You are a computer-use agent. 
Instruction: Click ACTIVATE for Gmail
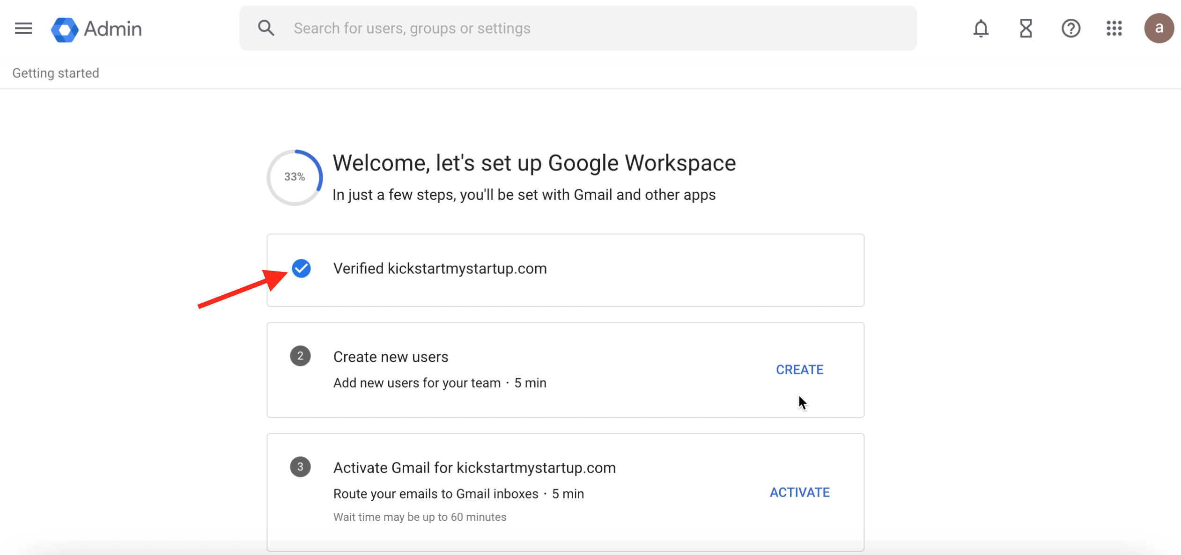point(799,492)
